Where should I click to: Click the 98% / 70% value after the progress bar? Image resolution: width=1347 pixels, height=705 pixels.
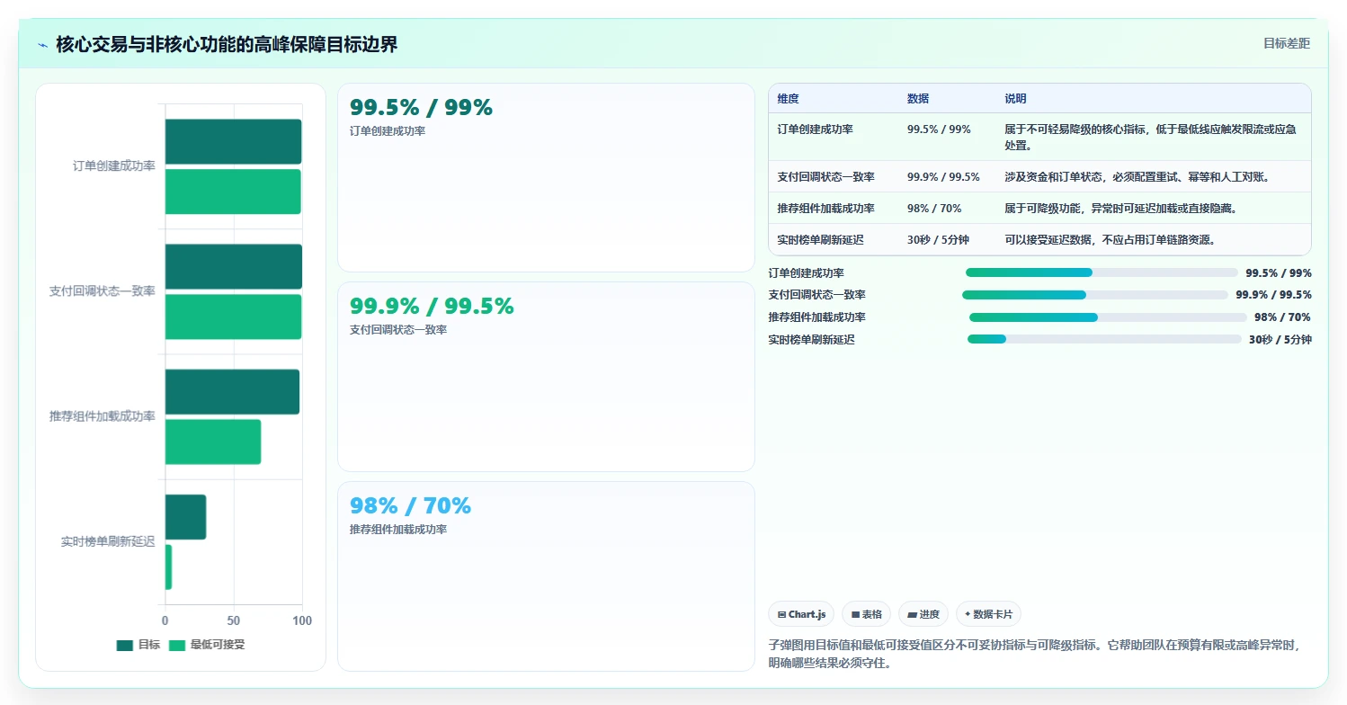(x=1282, y=317)
